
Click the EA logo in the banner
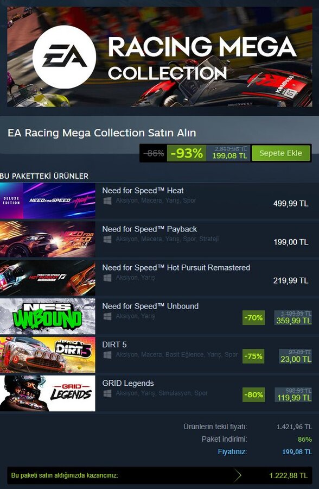64,57
